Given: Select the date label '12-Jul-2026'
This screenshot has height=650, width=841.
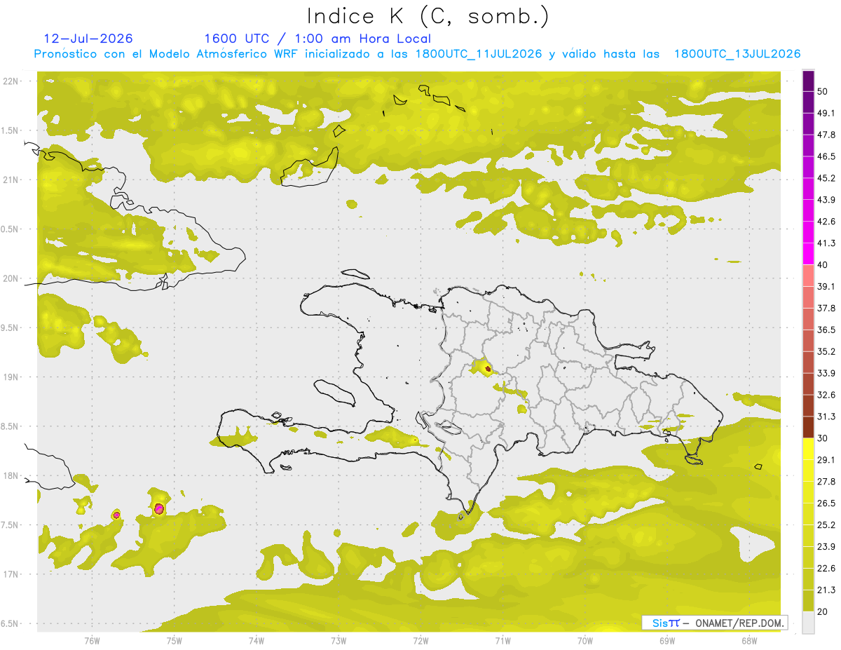Looking at the screenshot, I should [88, 39].
